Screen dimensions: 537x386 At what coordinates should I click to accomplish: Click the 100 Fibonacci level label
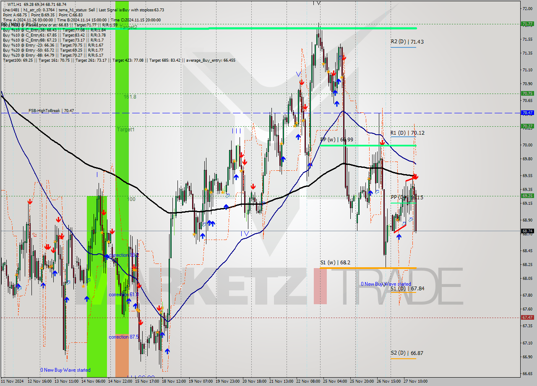coord(131,199)
